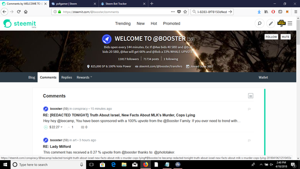Bookmark this page with the star

coord(185,12)
